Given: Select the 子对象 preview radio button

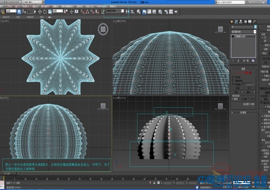Looking at the screenshot, I should [x=240, y=99].
